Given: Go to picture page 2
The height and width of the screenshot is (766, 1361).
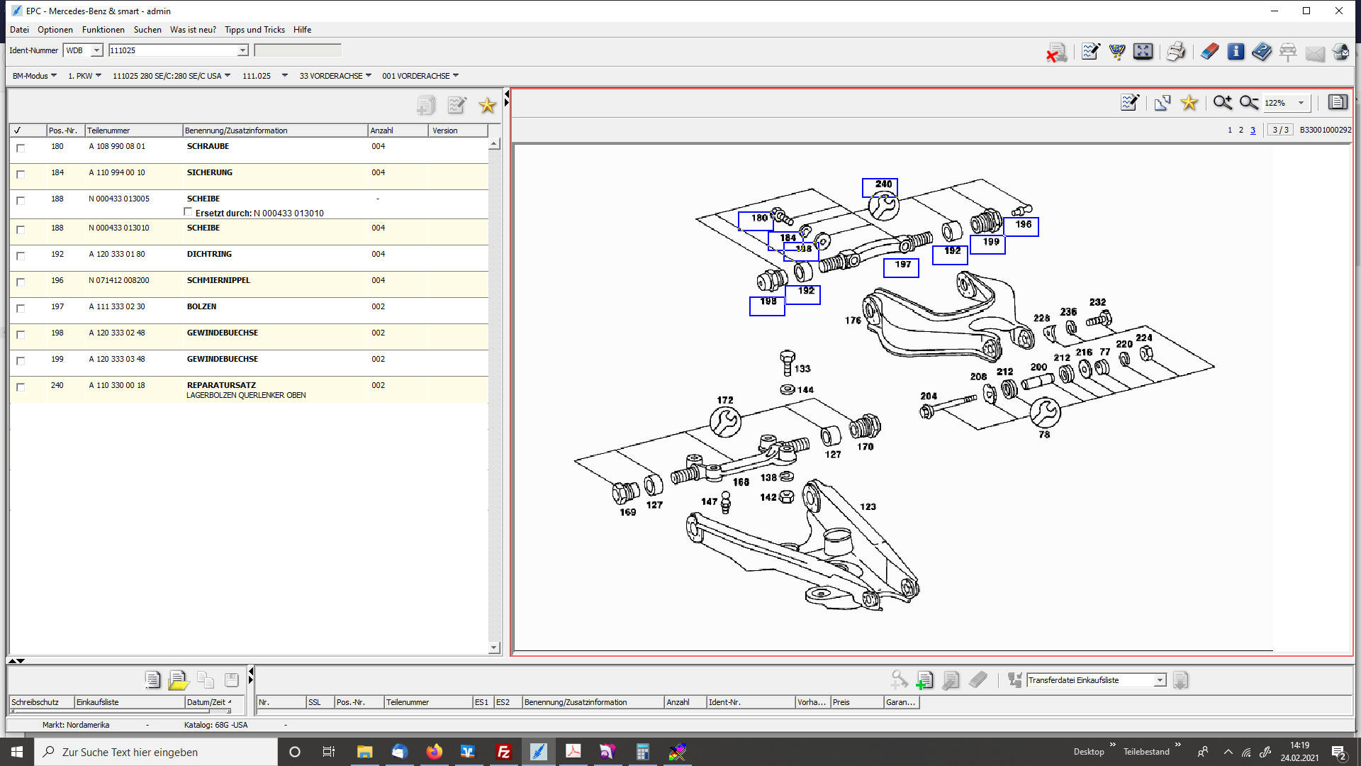Looking at the screenshot, I should [x=1240, y=131].
